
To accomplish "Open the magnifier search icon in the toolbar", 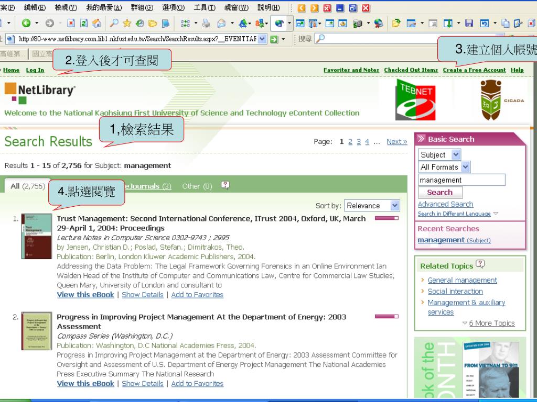I will 114,23.
